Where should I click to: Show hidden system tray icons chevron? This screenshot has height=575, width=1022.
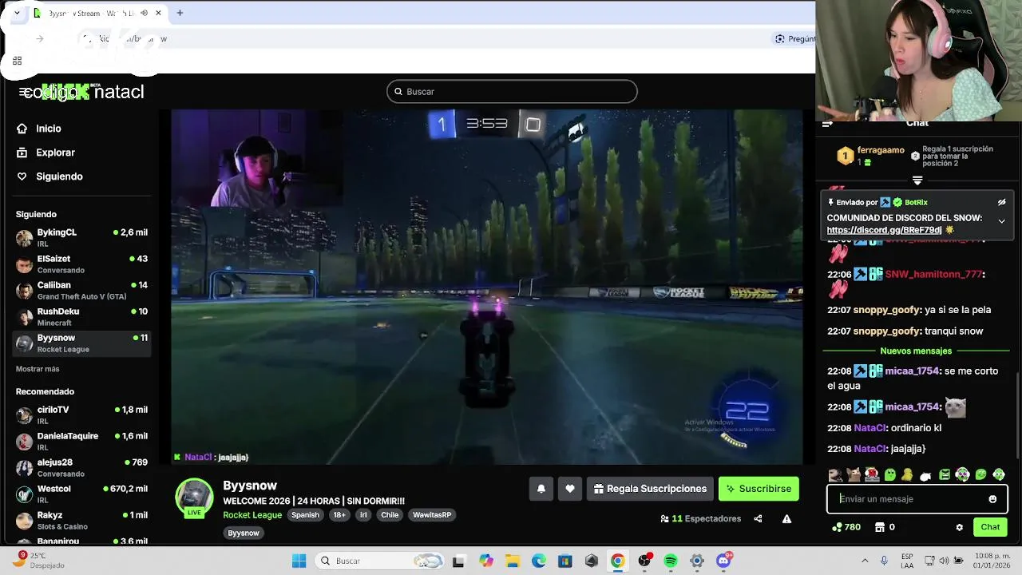(866, 561)
